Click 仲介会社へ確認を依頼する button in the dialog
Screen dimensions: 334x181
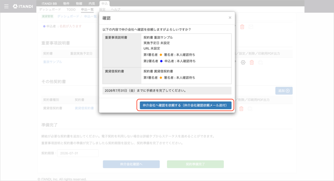tap(185, 105)
